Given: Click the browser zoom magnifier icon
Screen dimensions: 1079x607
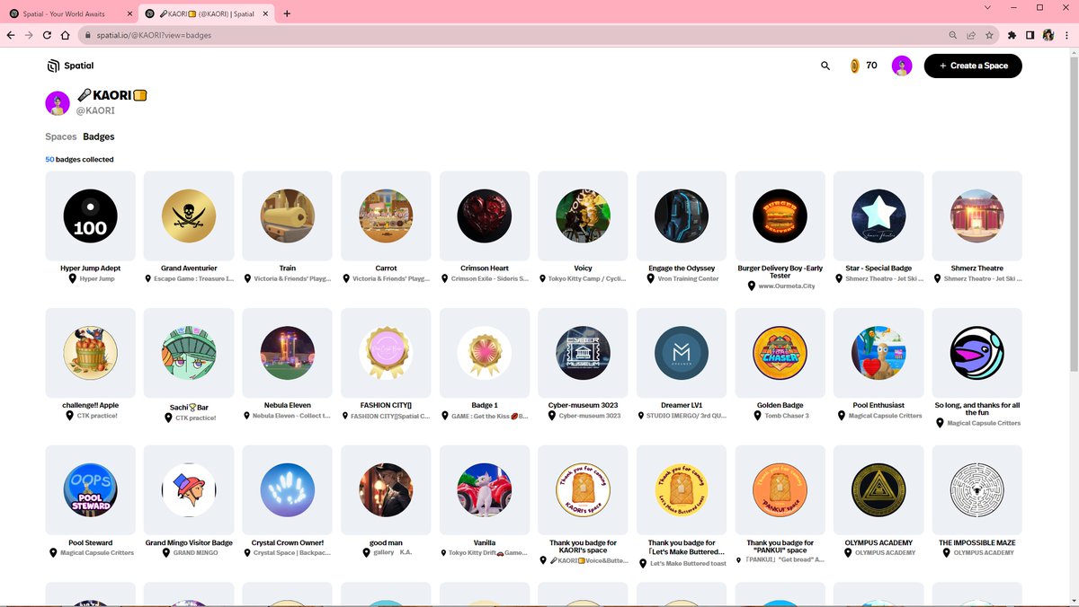Looking at the screenshot, I should 952,35.
